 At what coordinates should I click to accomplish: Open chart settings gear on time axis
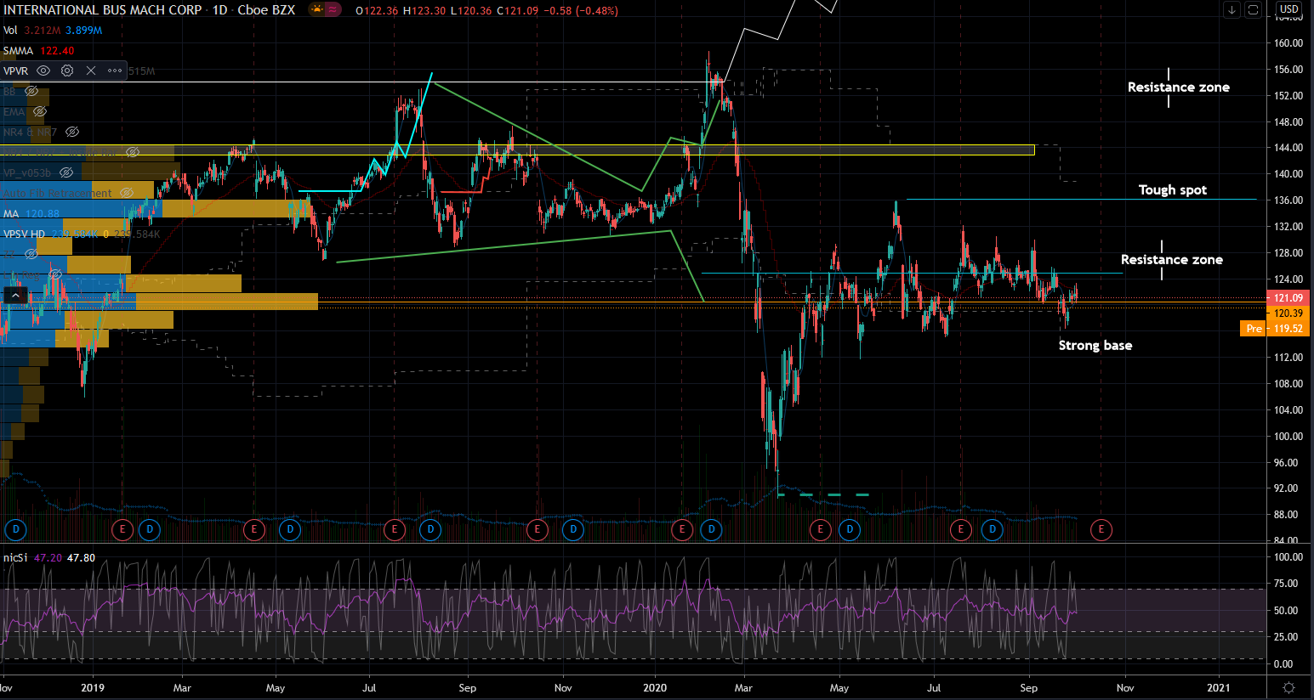point(1289,687)
